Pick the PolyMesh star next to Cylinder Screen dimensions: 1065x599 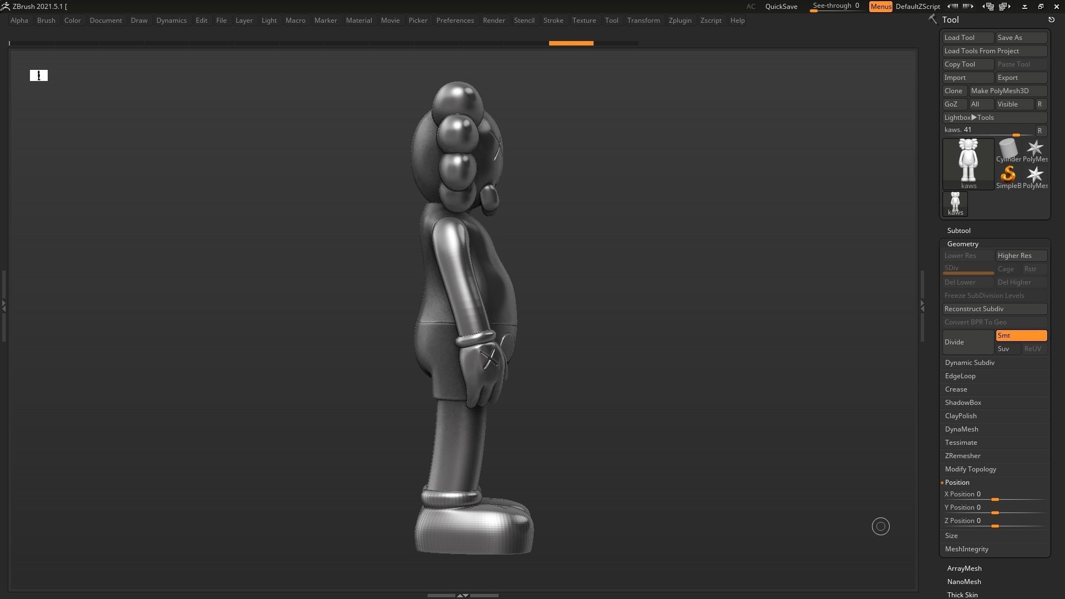(x=1034, y=150)
